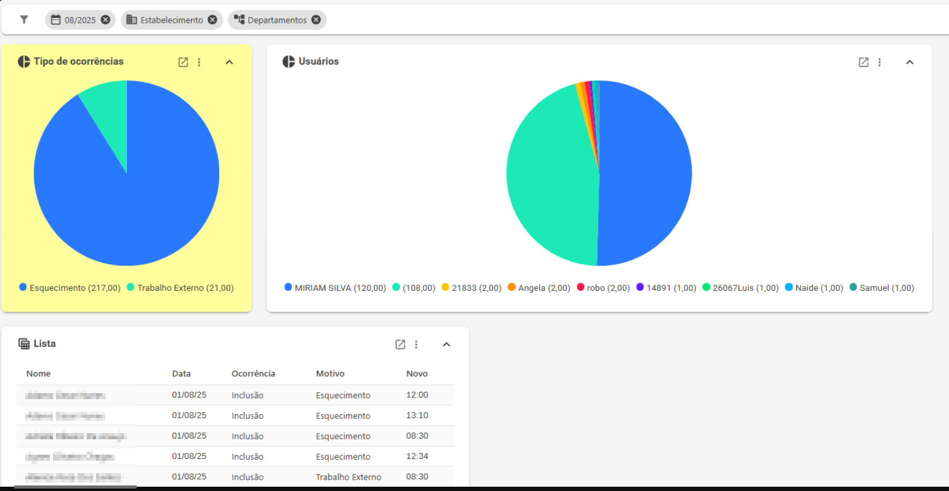The image size is (949, 491).
Task: Click the pie icon beside Tipo de ocorrências
Action: pyautogui.click(x=24, y=62)
